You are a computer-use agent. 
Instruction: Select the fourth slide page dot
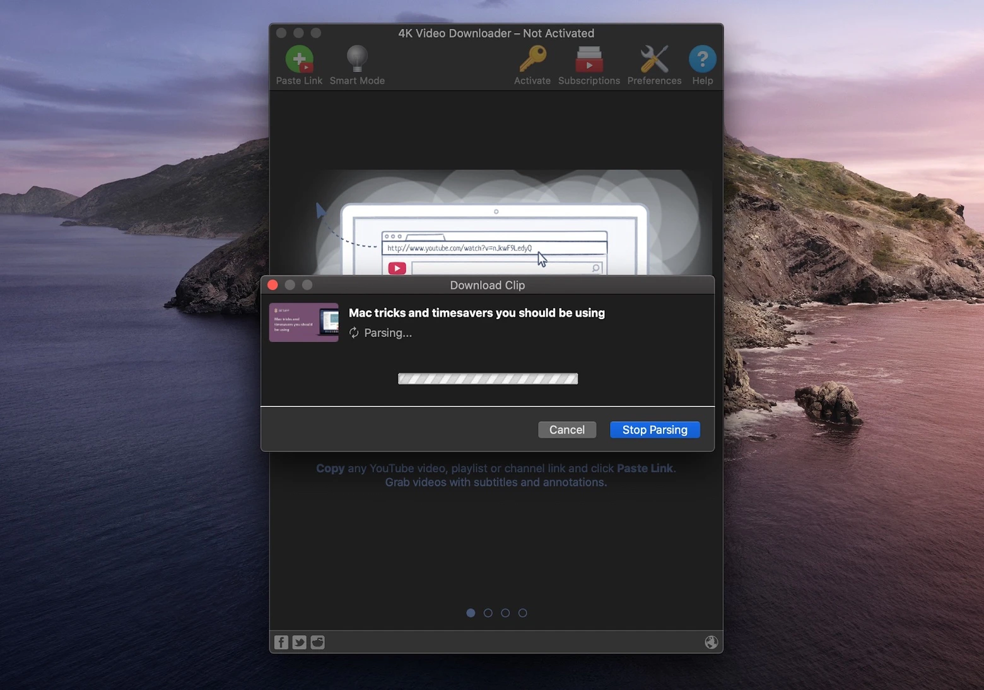coord(522,613)
